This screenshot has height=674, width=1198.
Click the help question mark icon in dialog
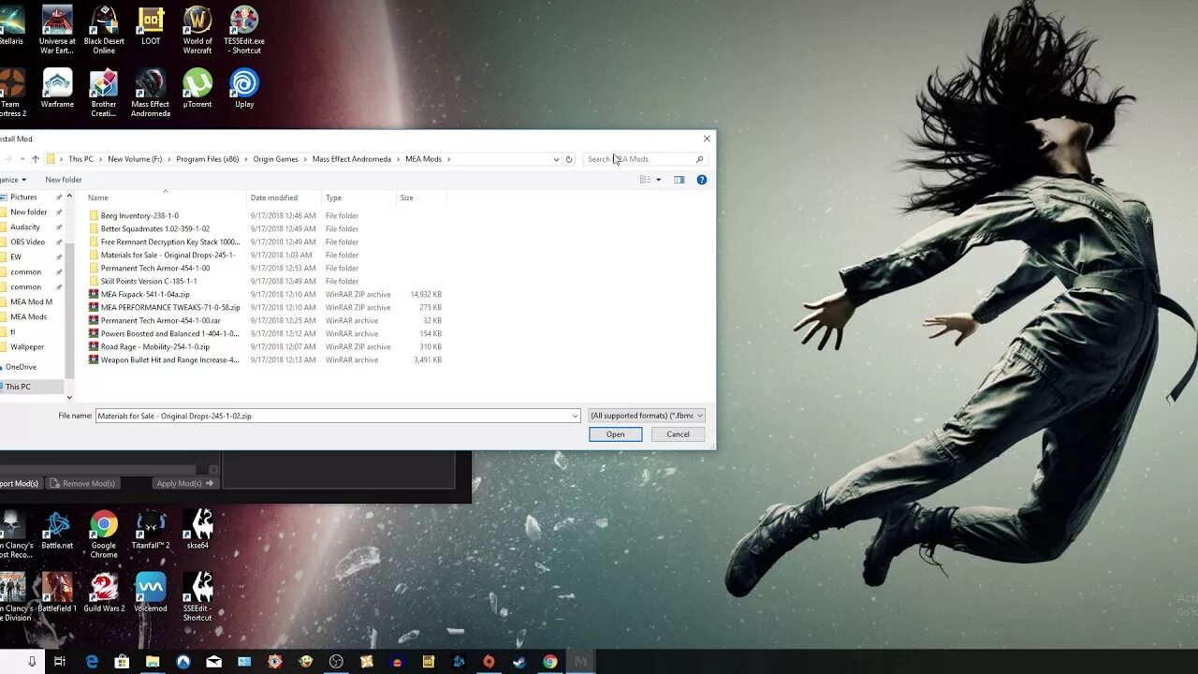[x=702, y=180]
